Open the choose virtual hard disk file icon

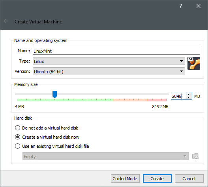coord(195,156)
